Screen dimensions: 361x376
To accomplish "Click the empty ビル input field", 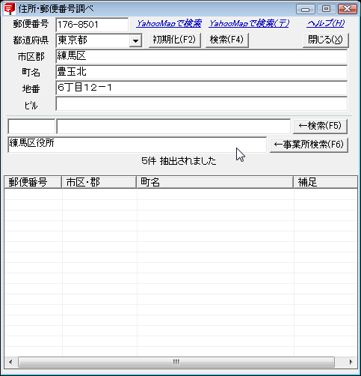I will click(201, 104).
